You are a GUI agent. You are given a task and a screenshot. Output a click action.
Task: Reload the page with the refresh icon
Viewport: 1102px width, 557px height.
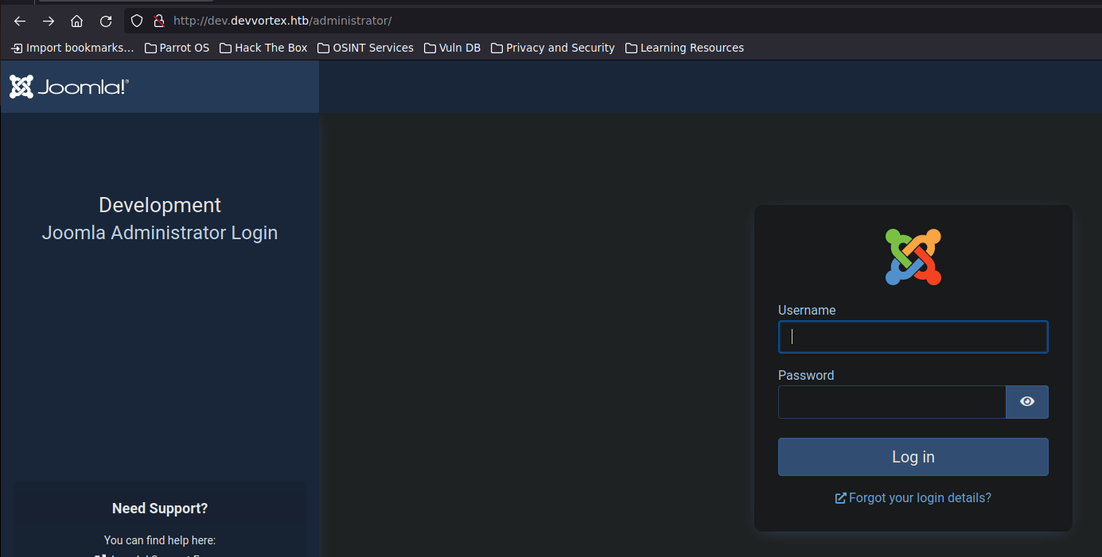point(106,21)
